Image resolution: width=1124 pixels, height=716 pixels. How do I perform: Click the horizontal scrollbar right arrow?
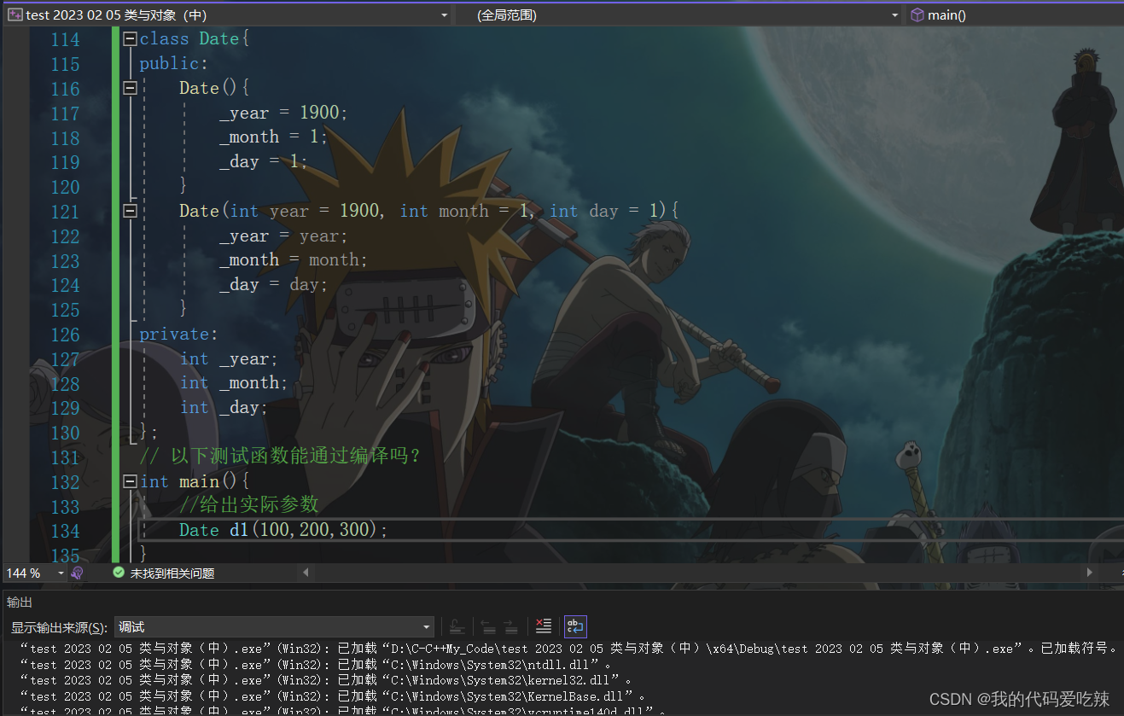(1089, 573)
